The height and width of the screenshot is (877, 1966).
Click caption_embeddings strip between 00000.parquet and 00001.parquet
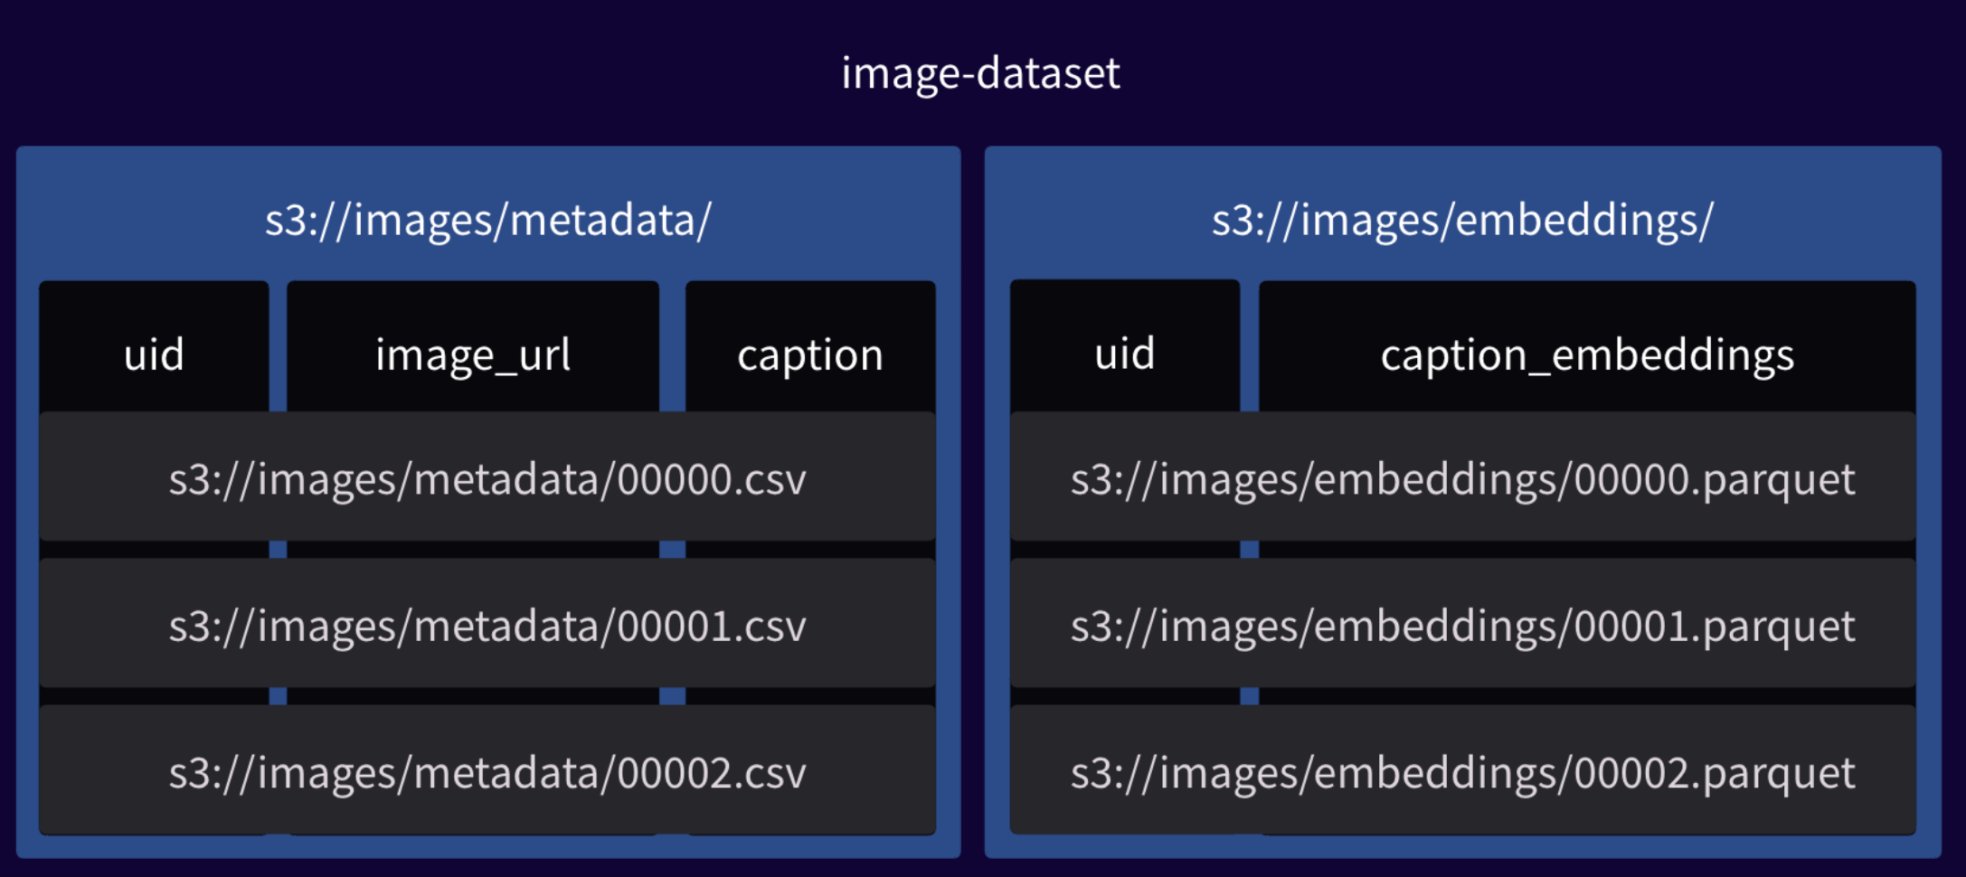[1587, 550]
